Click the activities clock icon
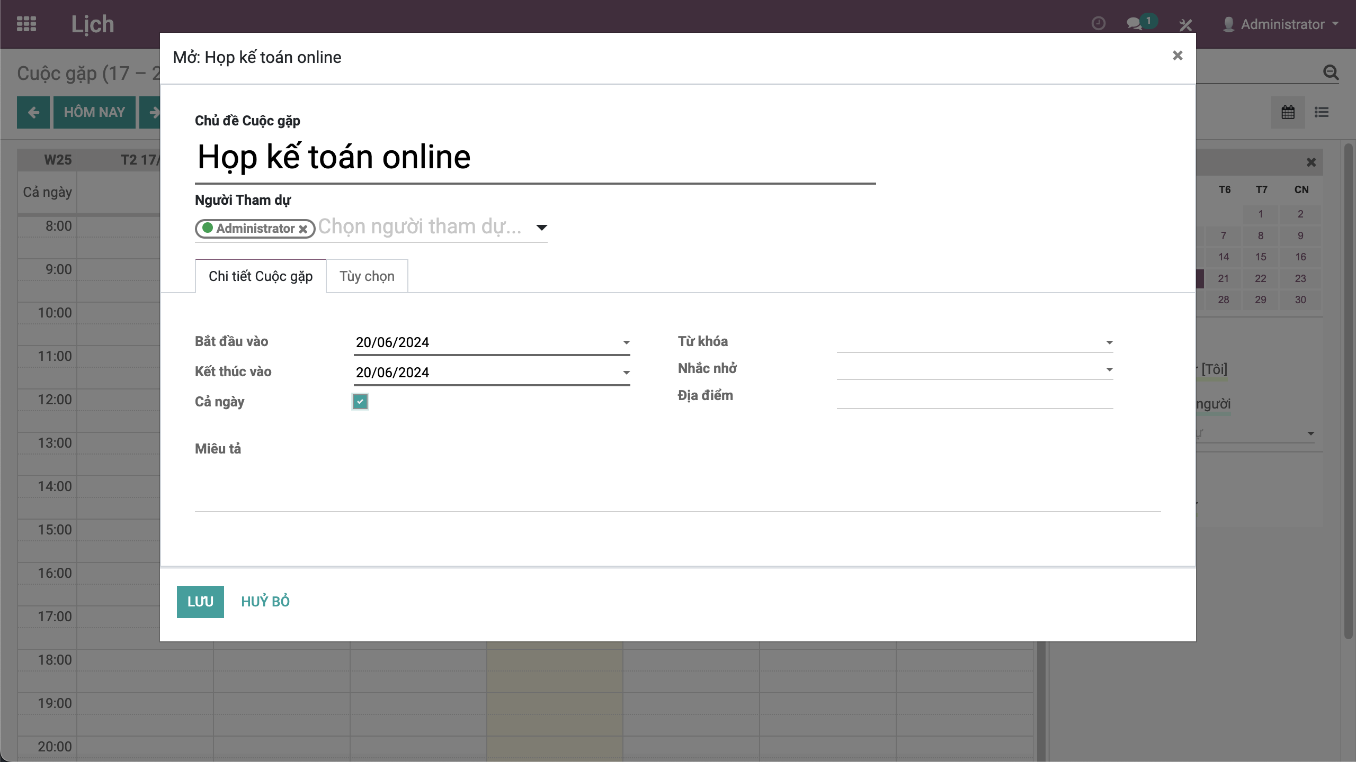 (x=1098, y=24)
